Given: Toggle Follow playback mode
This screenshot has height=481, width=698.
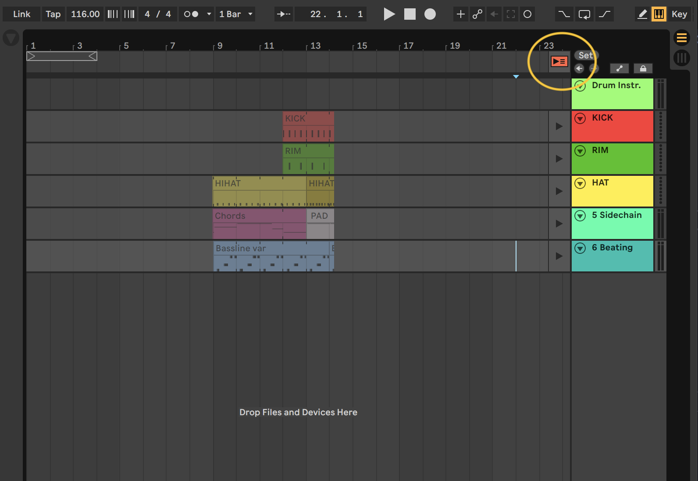Looking at the screenshot, I should (283, 14).
